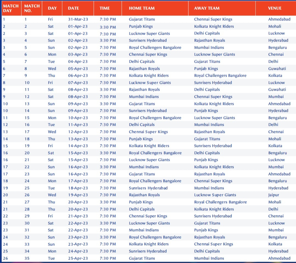
Task: Click Wed day cell for 12-Apr-23
Action: click(x=52, y=132)
